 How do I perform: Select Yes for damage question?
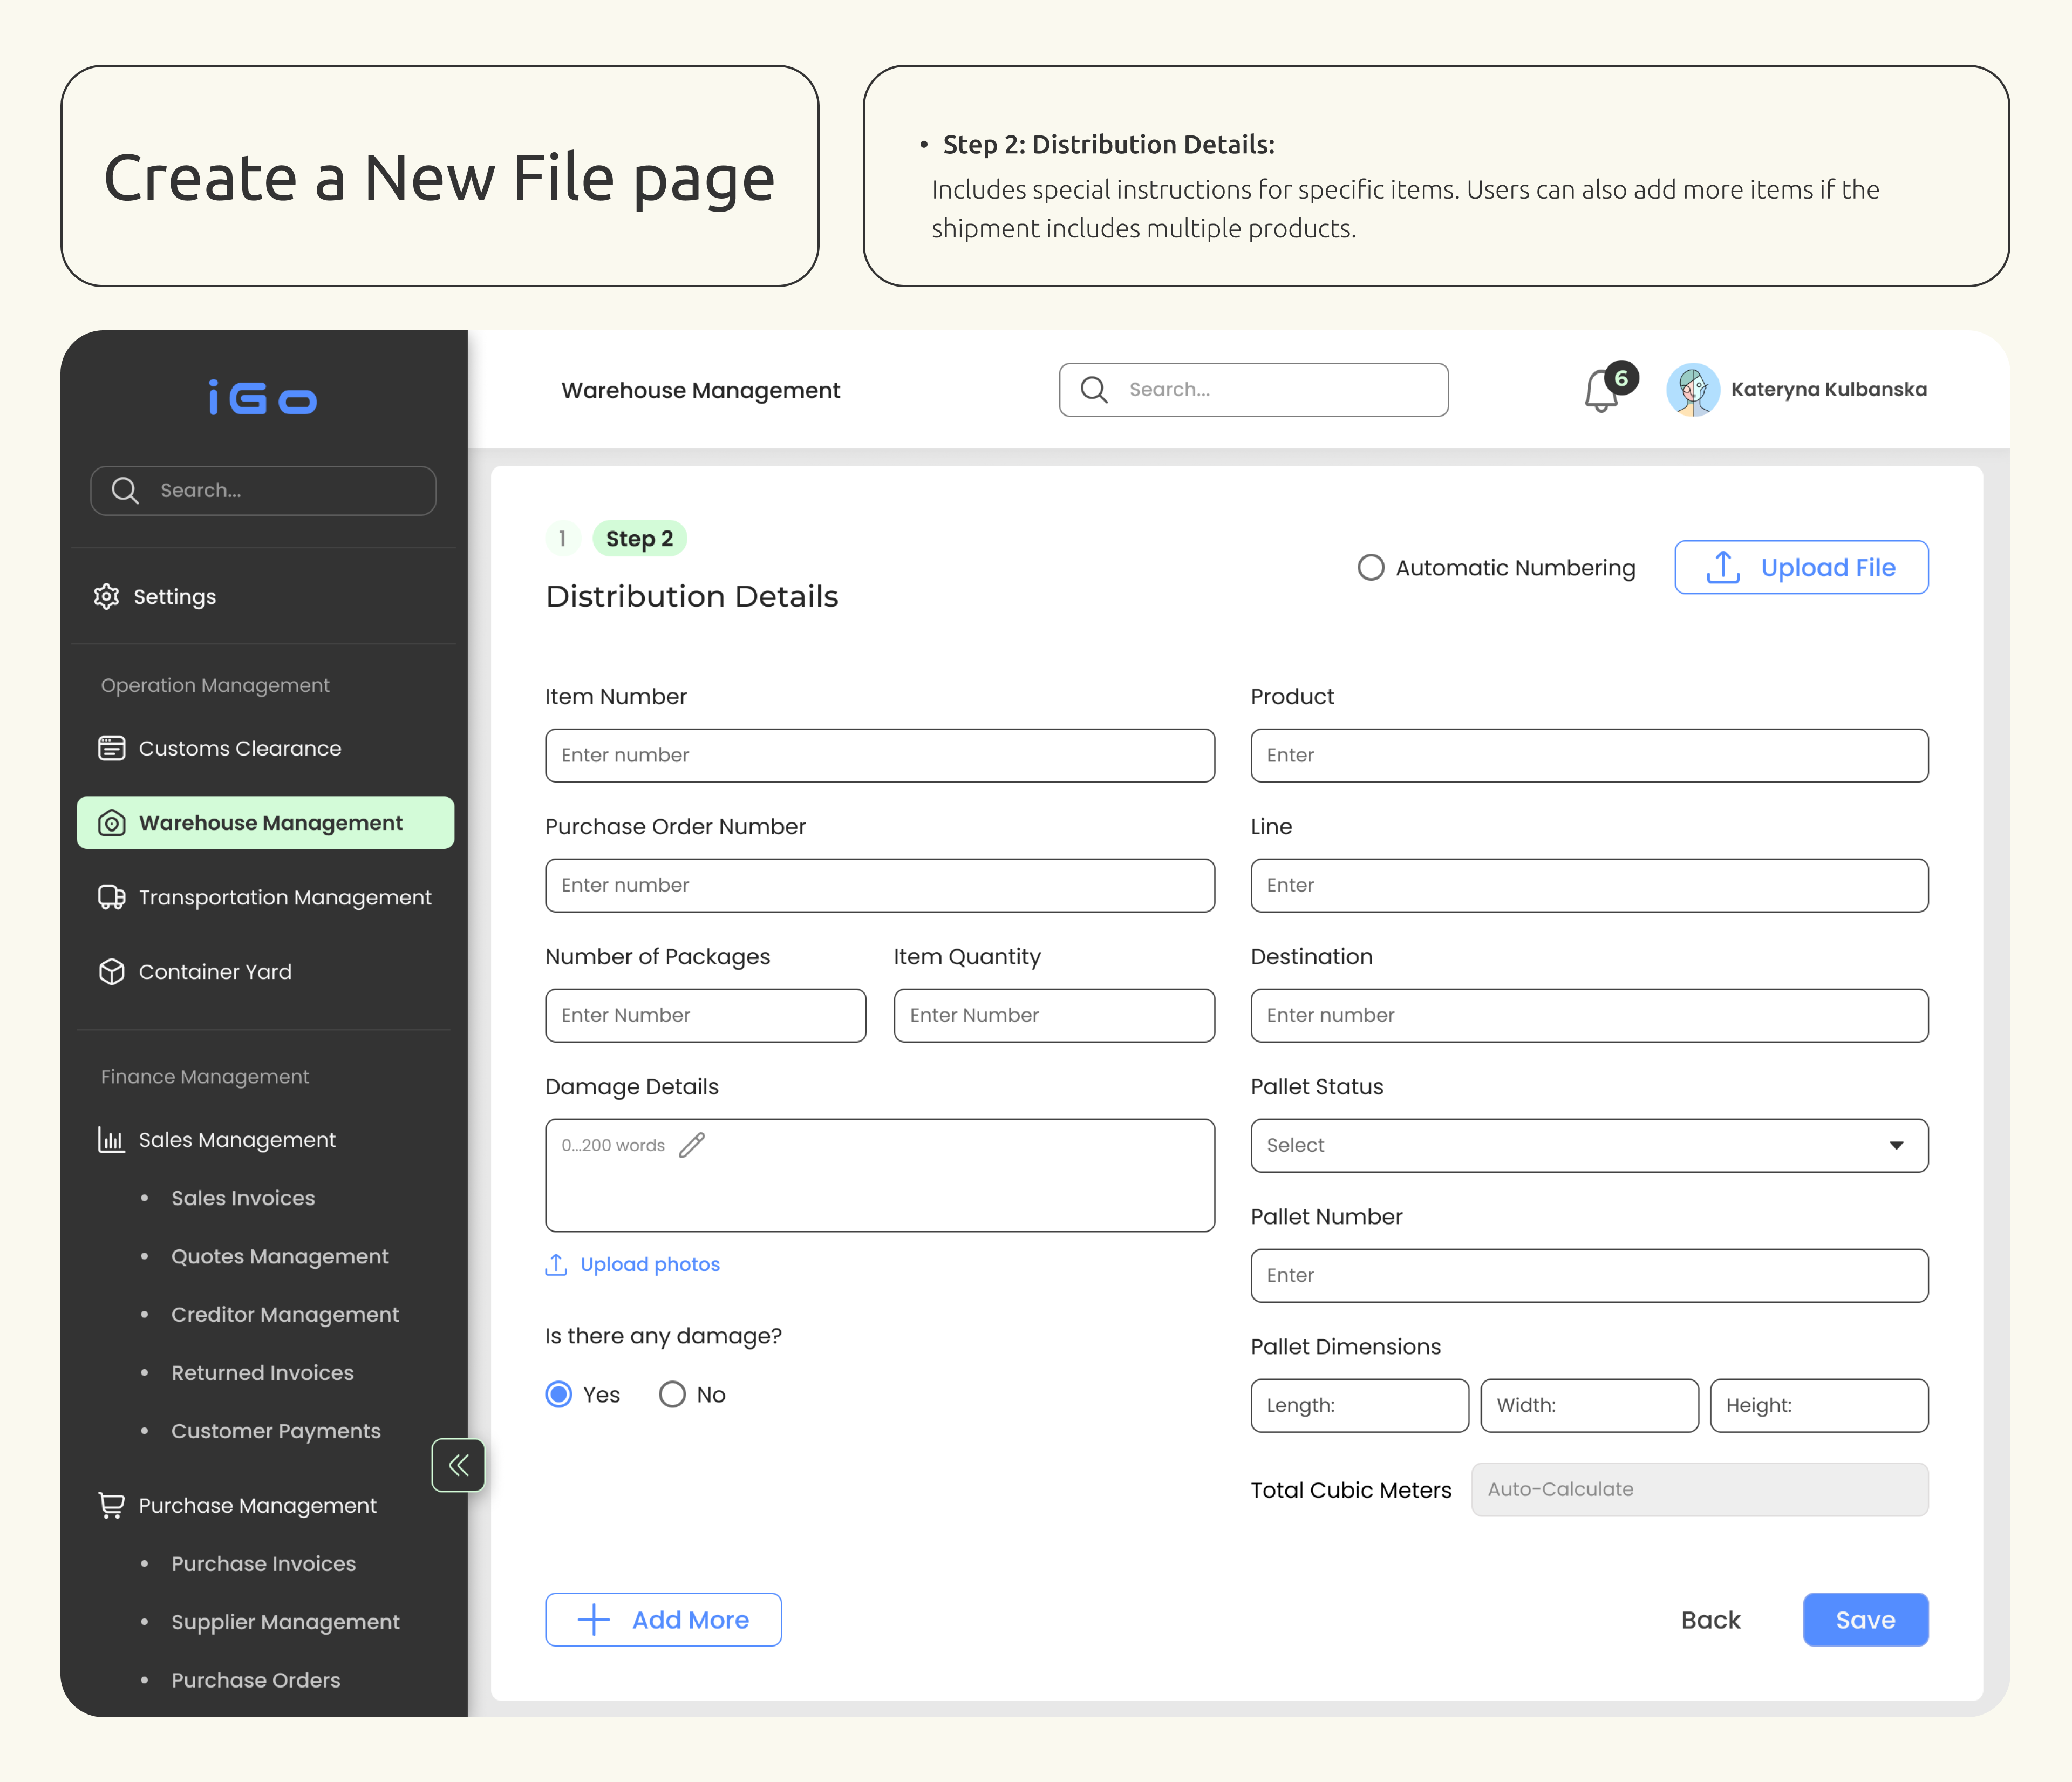(x=559, y=1394)
